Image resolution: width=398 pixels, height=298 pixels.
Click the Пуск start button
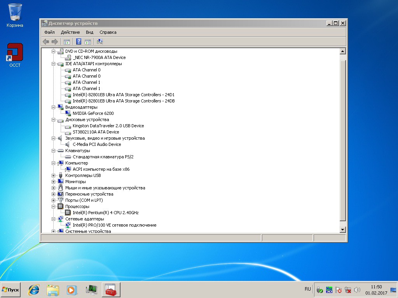[10, 289]
